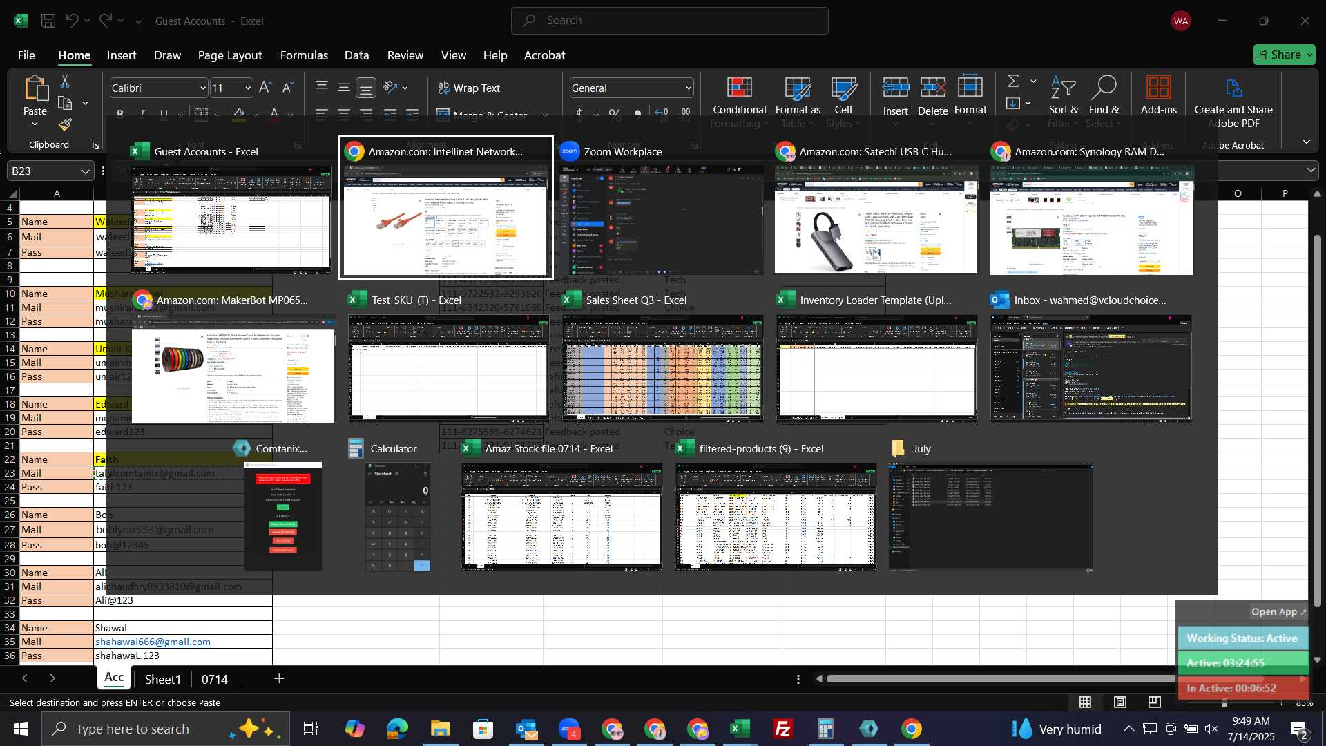Open Outlook from the taskbar
The image size is (1326, 746).
click(526, 729)
